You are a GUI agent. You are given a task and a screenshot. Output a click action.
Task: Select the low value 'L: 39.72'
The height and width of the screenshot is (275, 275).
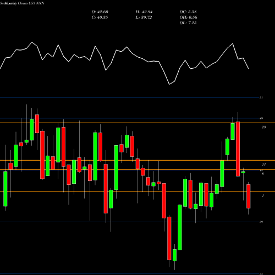point(144,18)
